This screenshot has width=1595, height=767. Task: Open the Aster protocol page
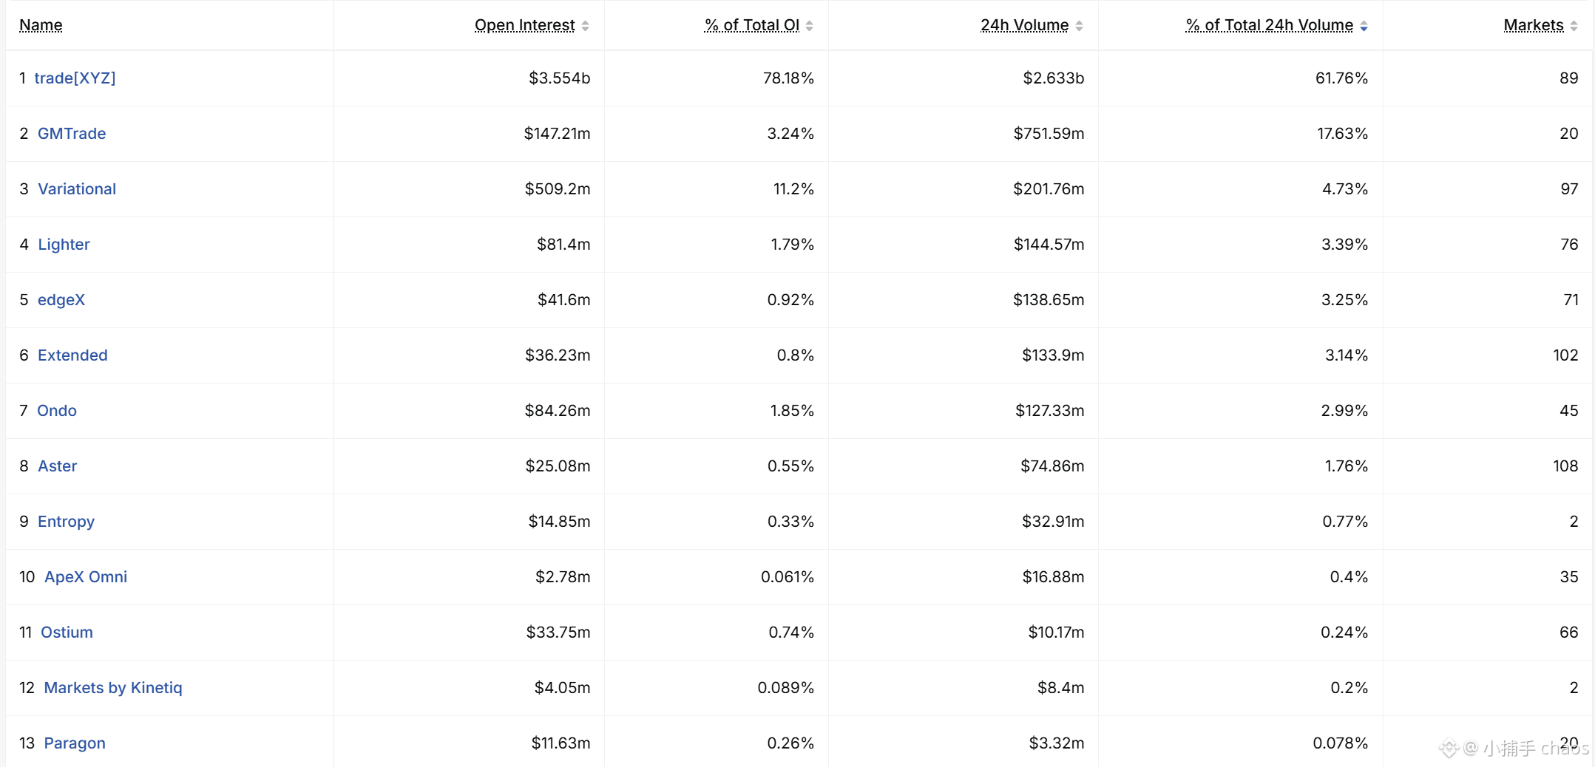click(x=58, y=466)
